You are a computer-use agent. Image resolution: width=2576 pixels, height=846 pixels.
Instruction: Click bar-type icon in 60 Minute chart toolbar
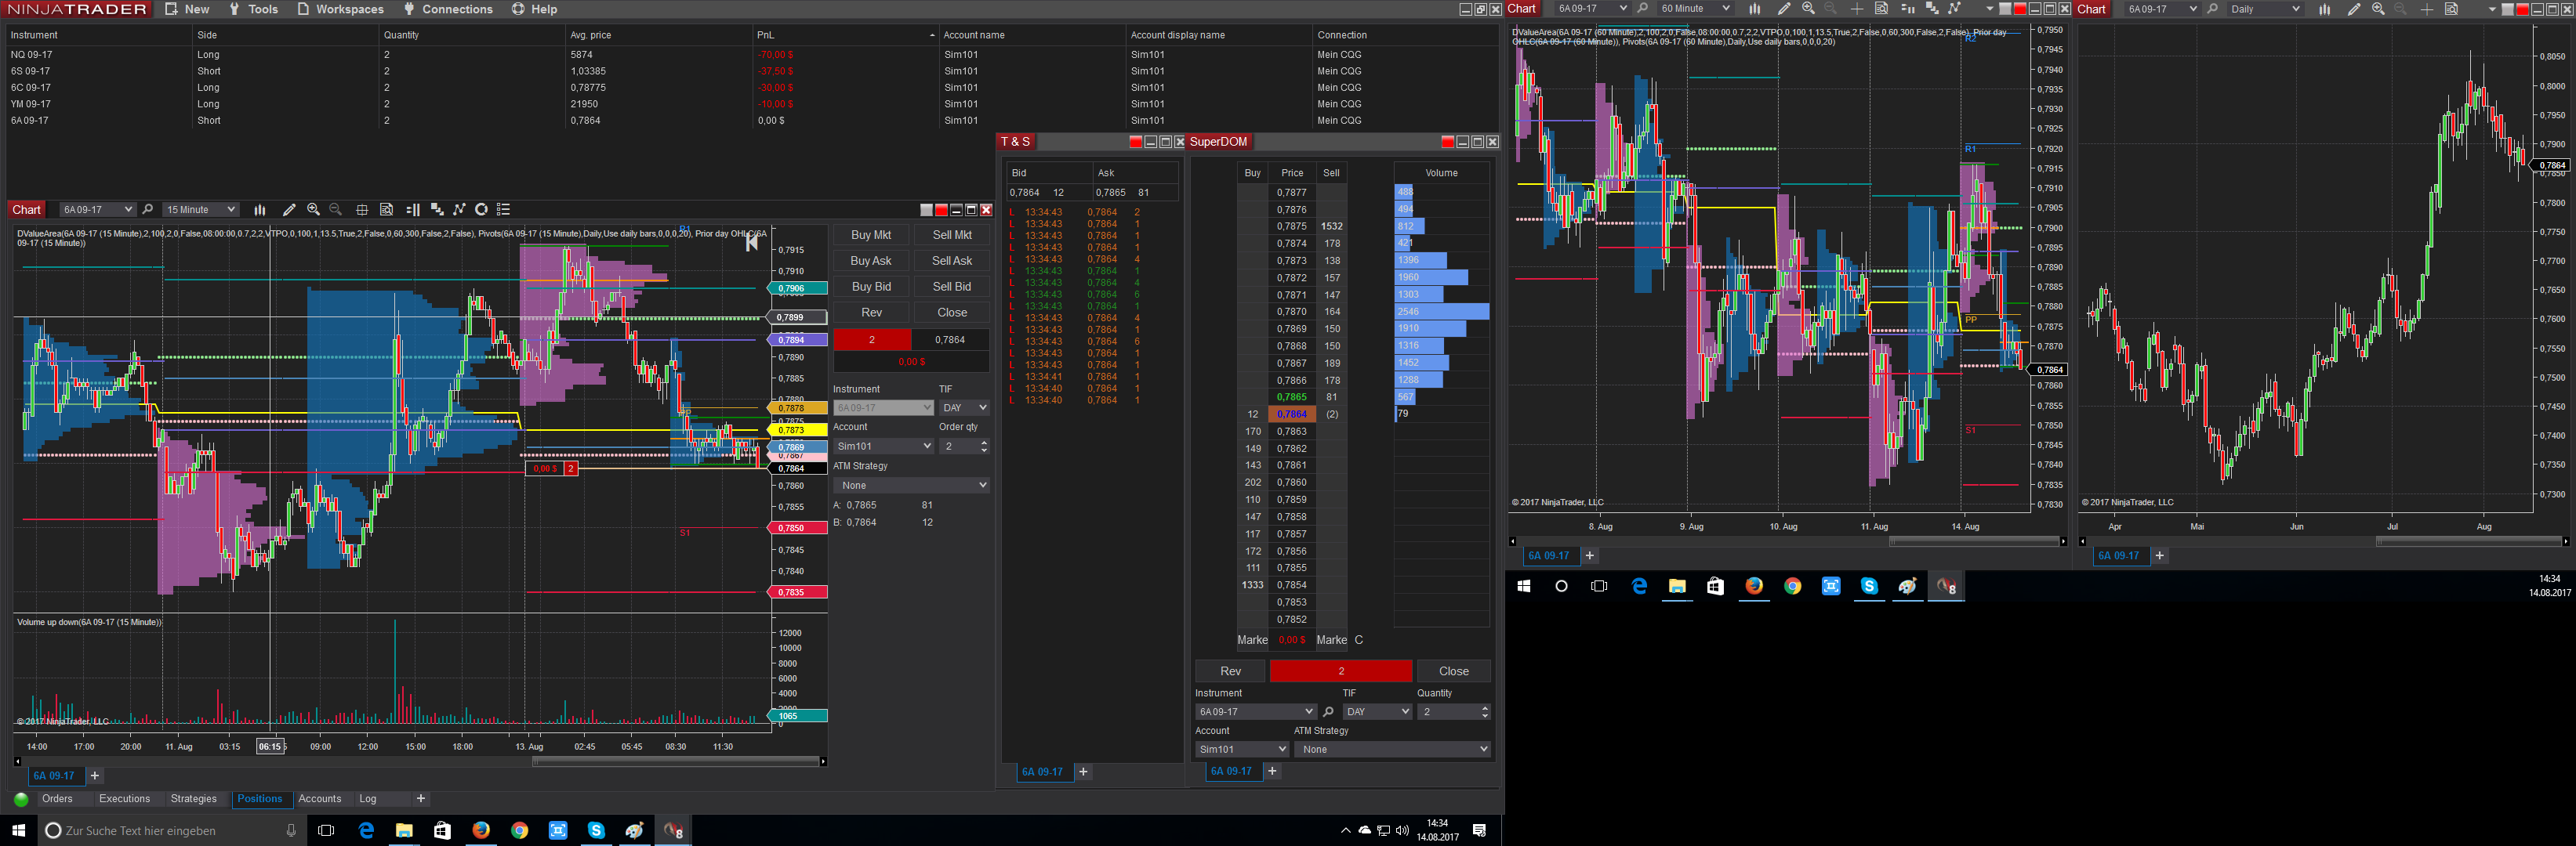point(1755,9)
